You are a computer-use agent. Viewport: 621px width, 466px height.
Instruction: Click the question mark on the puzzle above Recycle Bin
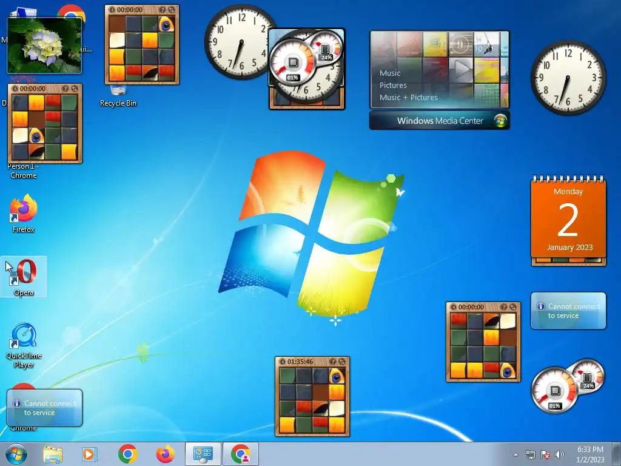163,10
